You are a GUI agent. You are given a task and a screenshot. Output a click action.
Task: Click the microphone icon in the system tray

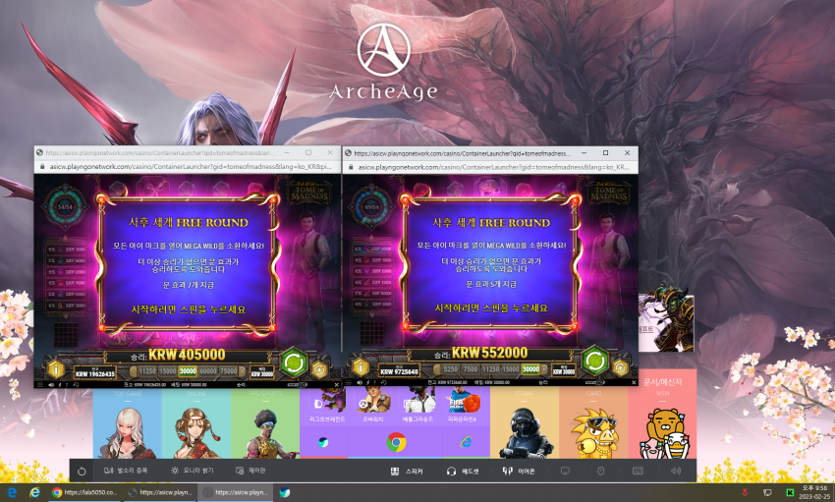pos(745,493)
